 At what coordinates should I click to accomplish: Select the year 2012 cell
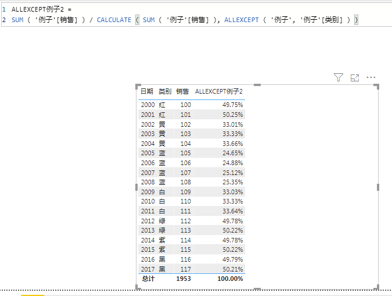[148, 221]
